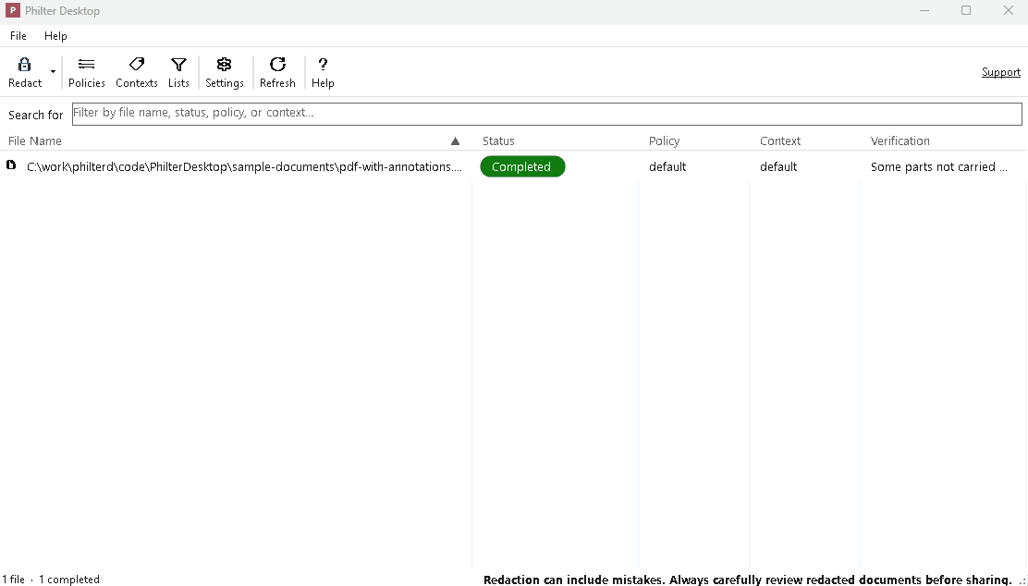1028x586 pixels.
Task: Open the Contexts tag icon
Action: [137, 64]
